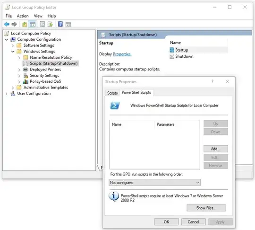The image size is (255, 230).
Task: Select Local Computer Policy root icon
Action: click(7, 34)
